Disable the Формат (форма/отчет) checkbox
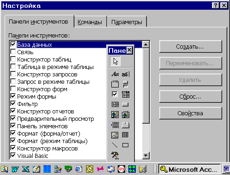 coord(13,133)
